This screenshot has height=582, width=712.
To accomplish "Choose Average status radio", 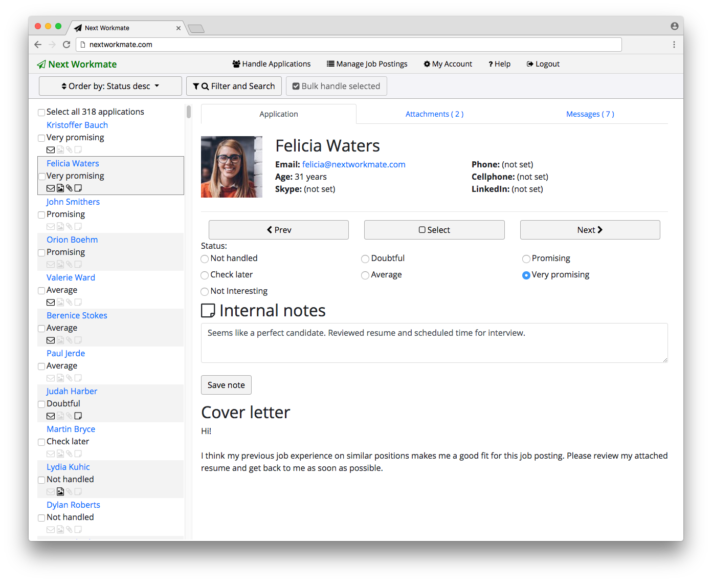I will (x=365, y=275).
